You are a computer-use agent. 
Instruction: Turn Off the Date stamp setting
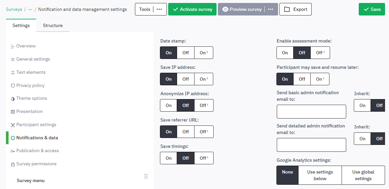point(186,53)
